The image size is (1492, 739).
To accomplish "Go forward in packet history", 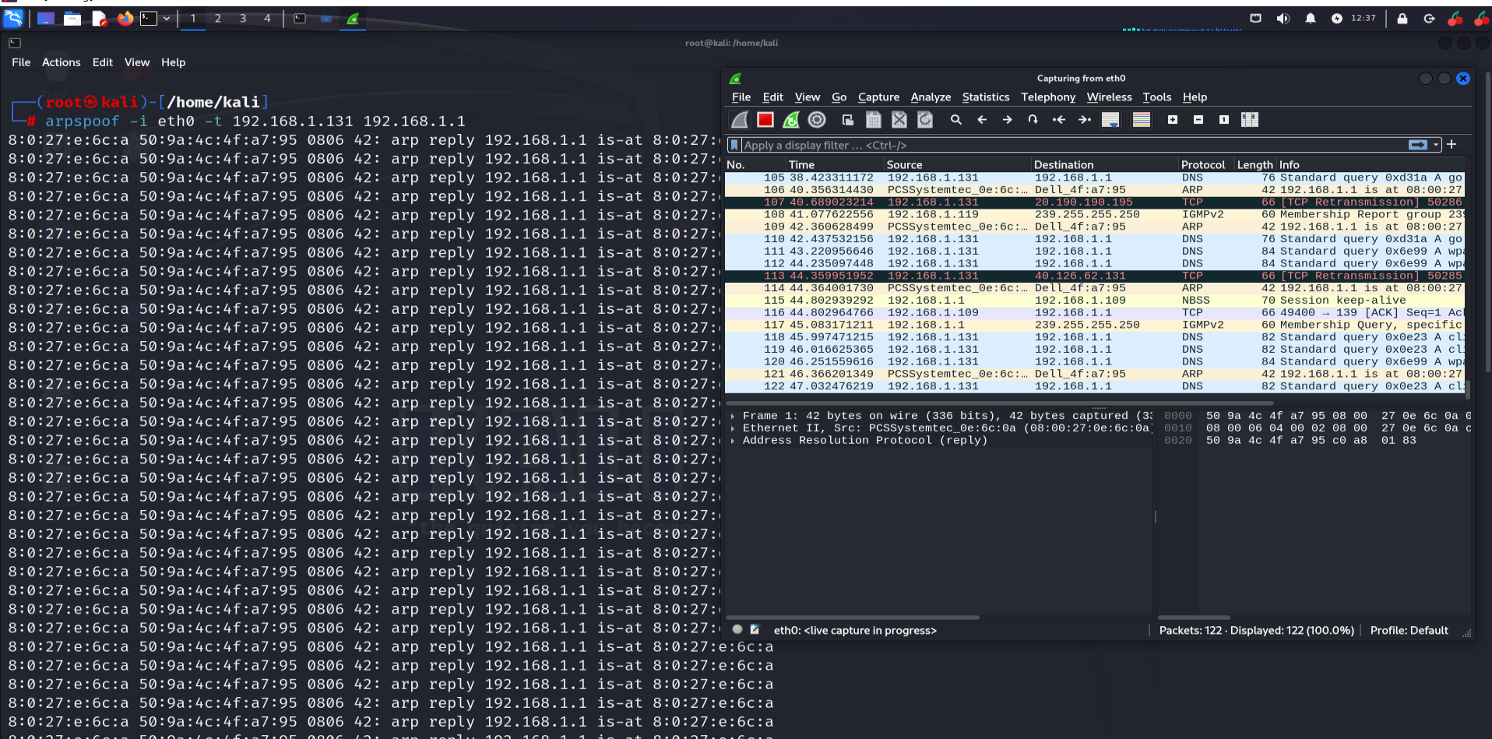I will click(1008, 120).
